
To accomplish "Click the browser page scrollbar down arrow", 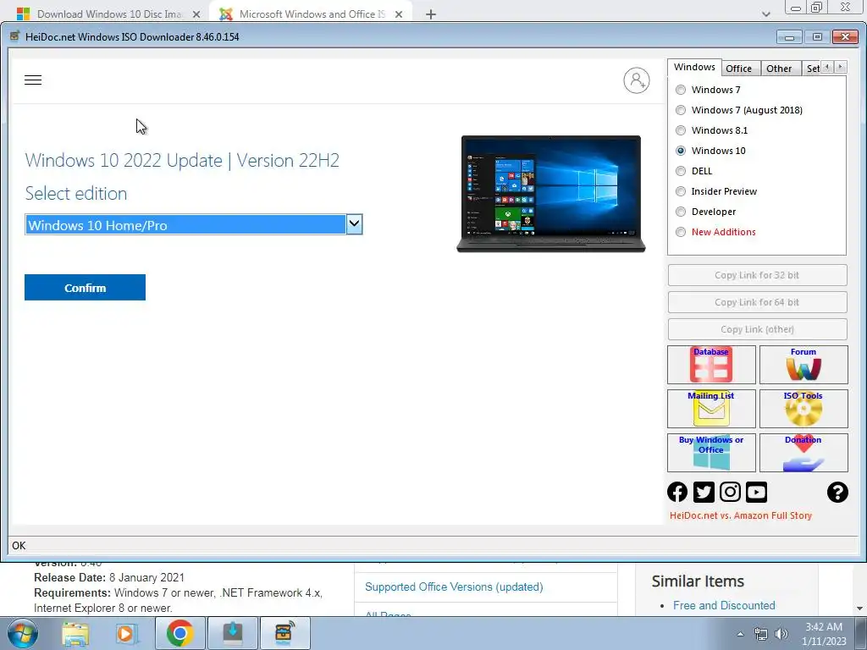I will (x=860, y=609).
